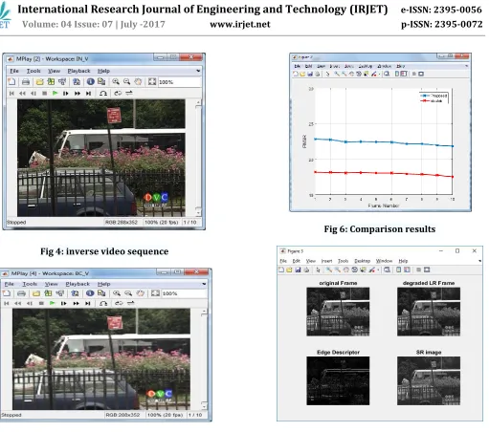489x432 pixels.
Task: Click 100% magnification field in IN_V MPlay
Action: (179, 82)
